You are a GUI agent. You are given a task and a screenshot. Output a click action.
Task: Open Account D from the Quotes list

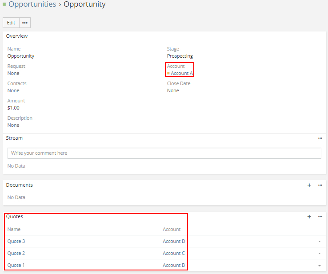pyautogui.click(x=174, y=241)
